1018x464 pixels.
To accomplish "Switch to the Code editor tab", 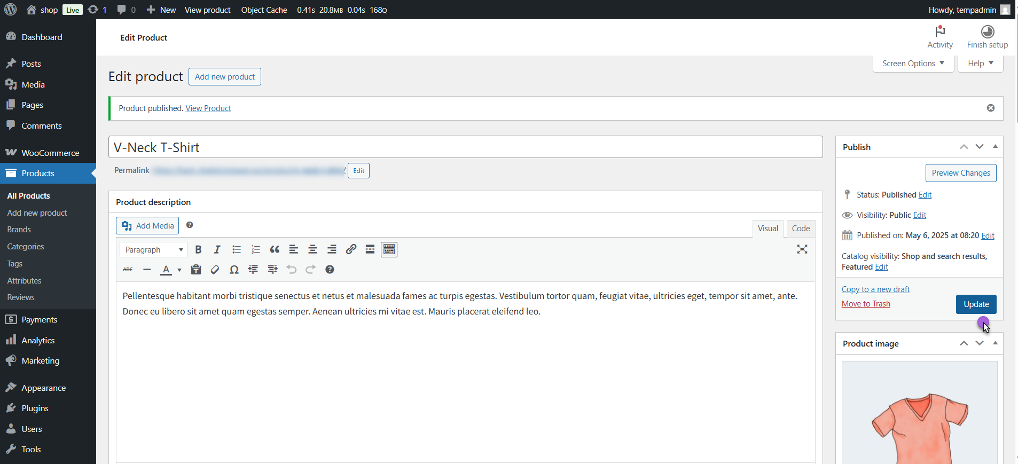I will click(800, 229).
